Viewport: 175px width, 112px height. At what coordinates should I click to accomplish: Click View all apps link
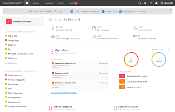pos(11,63)
